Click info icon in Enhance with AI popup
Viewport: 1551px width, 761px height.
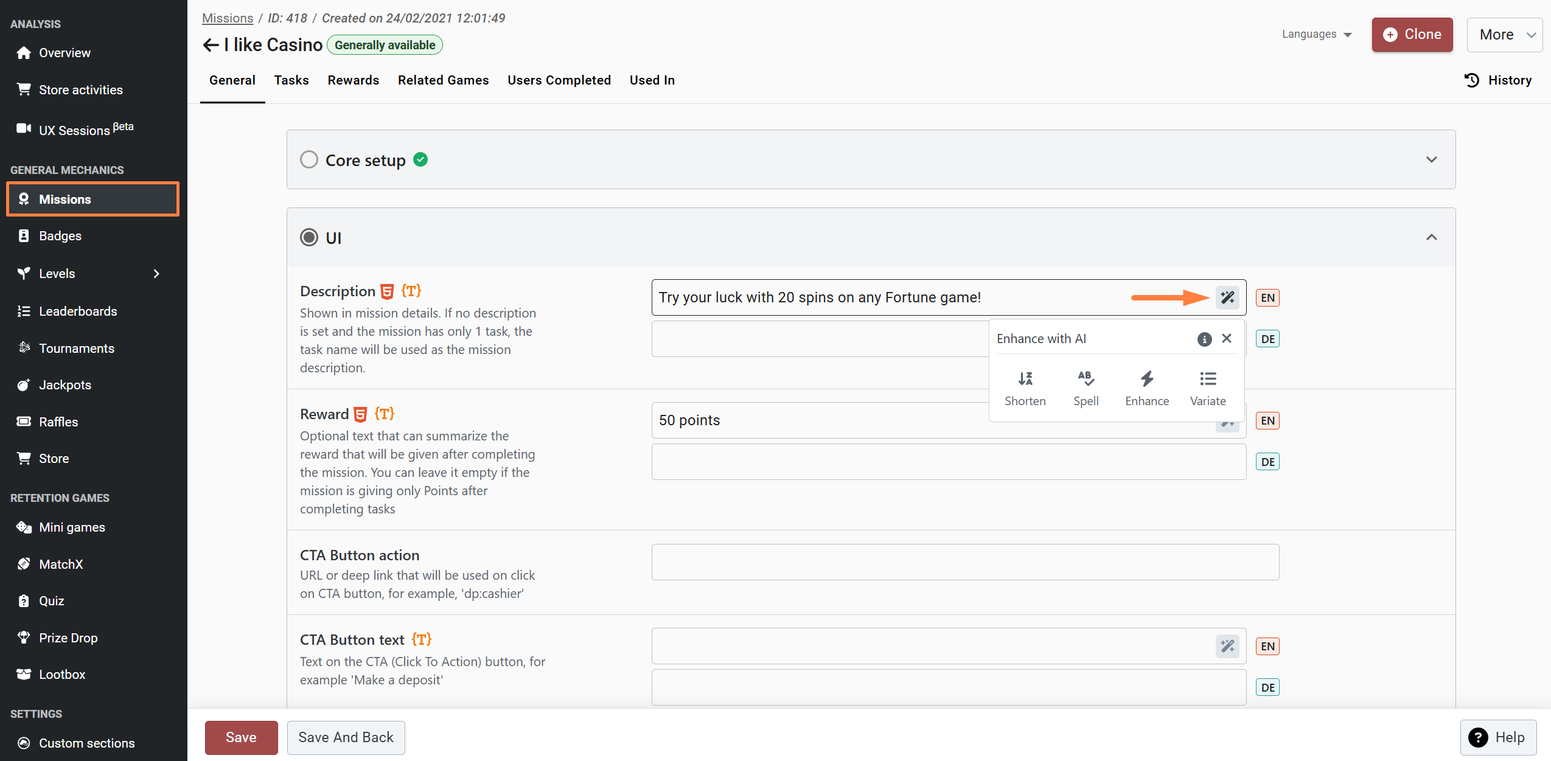click(x=1204, y=339)
